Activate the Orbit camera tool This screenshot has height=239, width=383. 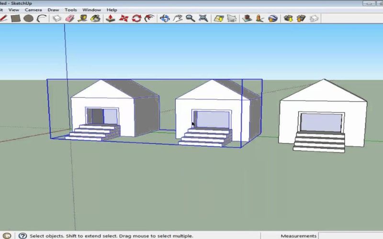(165, 18)
